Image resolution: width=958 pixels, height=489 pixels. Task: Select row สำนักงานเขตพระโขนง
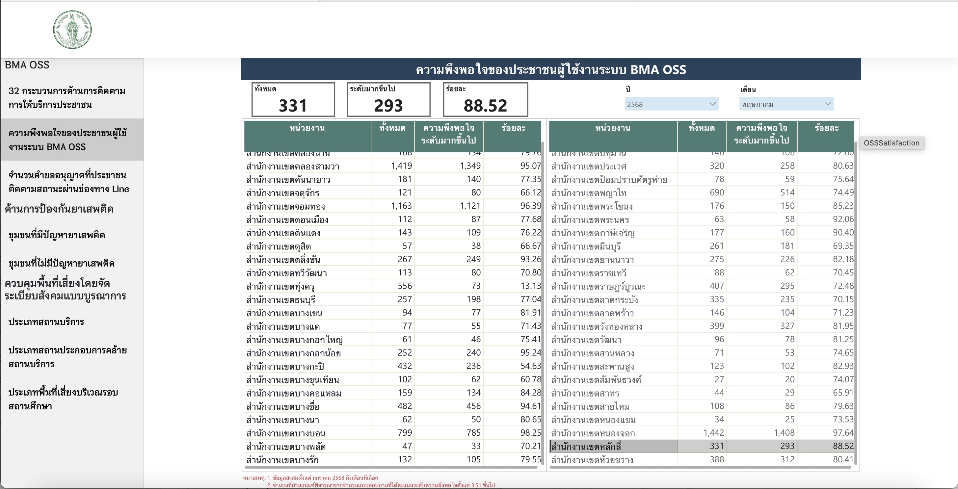(x=702, y=206)
